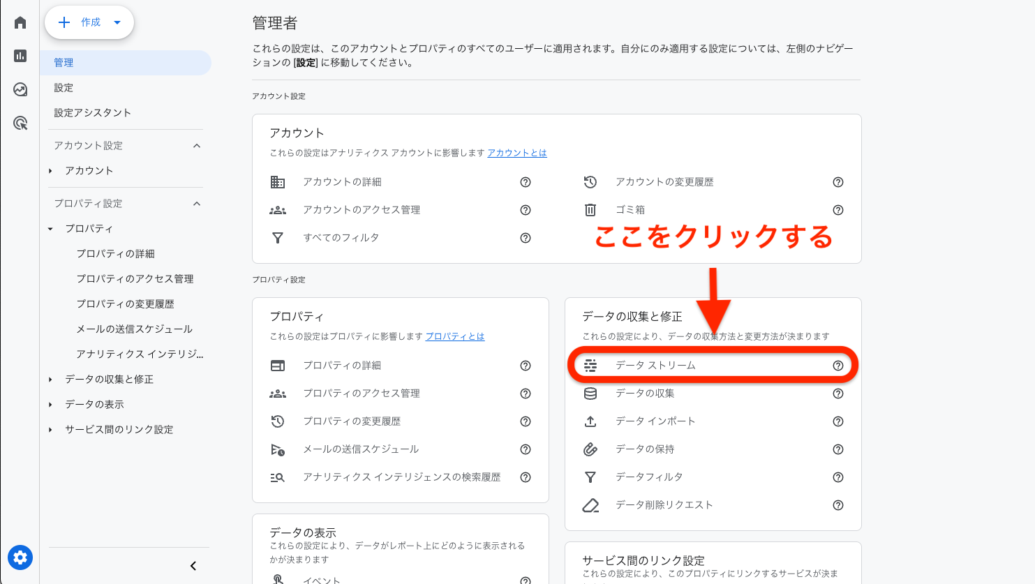Open main プロパティの変更履歴 settings row
1035x584 pixels.
pyautogui.click(x=401, y=421)
